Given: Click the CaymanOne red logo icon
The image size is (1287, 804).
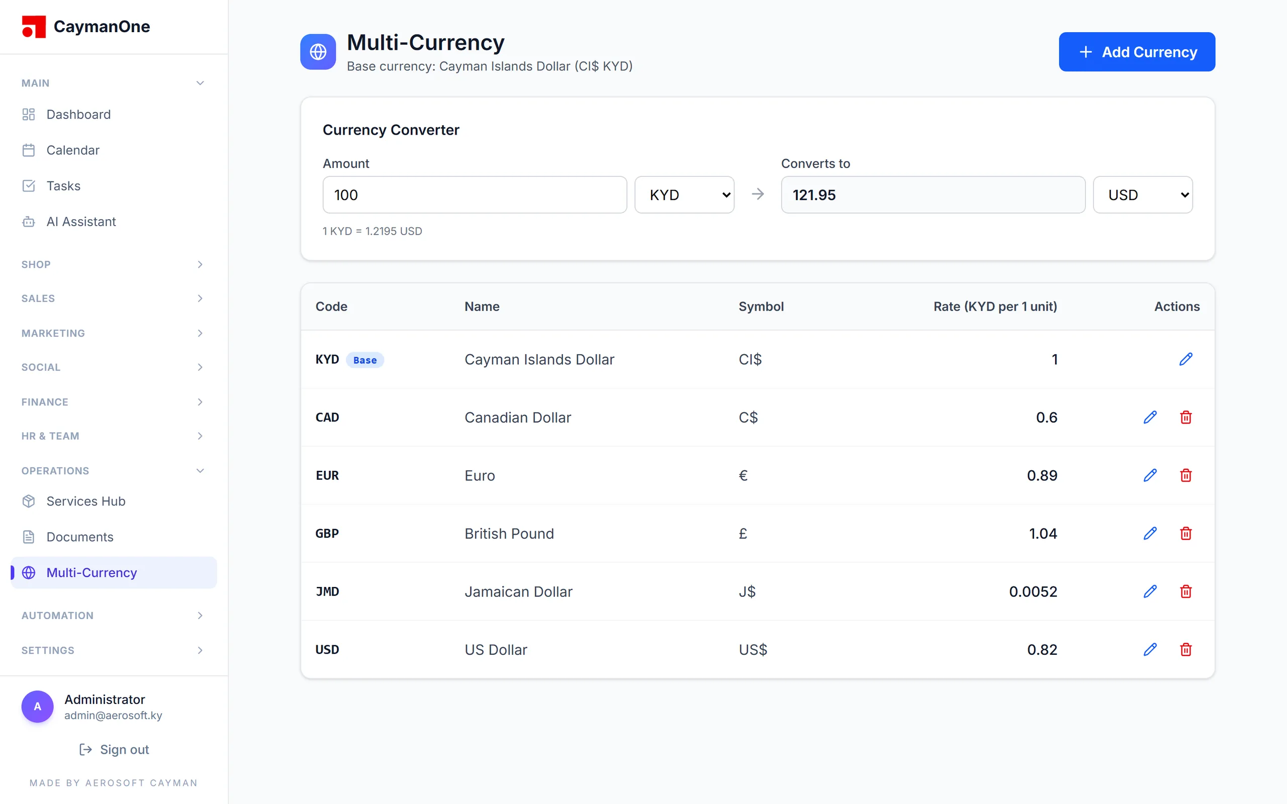Looking at the screenshot, I should pyautogui.click(x=34, y=27).
